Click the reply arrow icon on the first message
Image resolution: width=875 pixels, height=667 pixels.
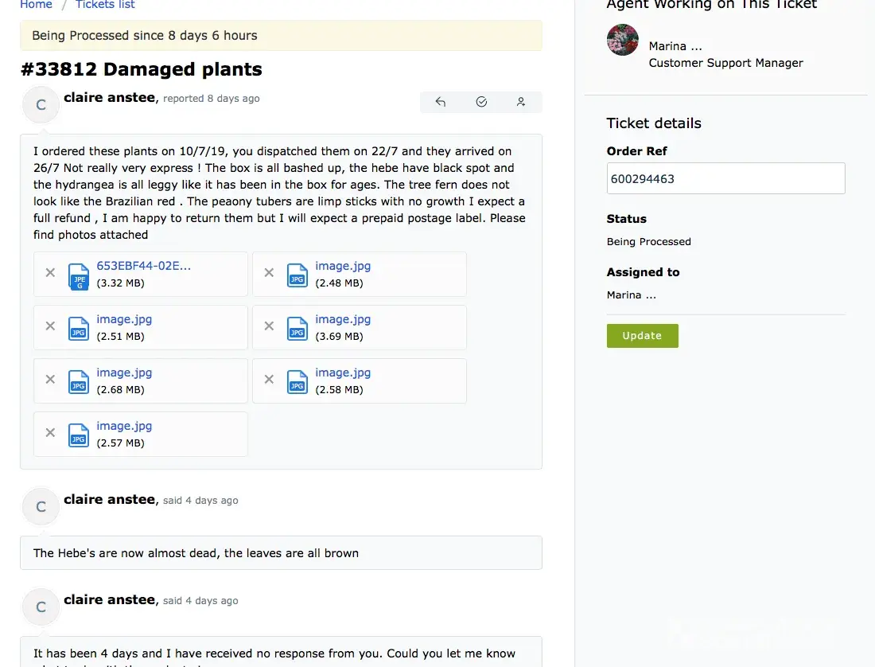441,102
